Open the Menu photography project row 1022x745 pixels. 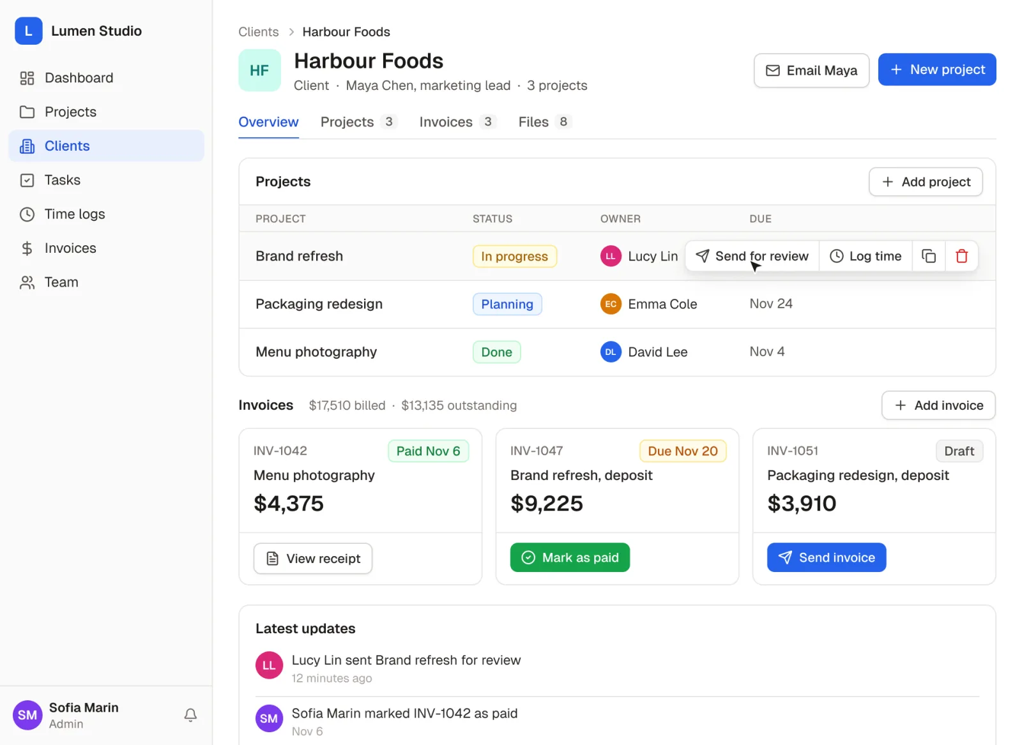tap(617, 352)
